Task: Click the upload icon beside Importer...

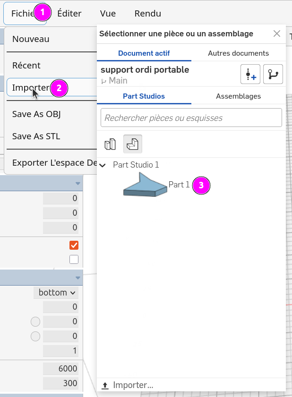Action: point(105,385)
